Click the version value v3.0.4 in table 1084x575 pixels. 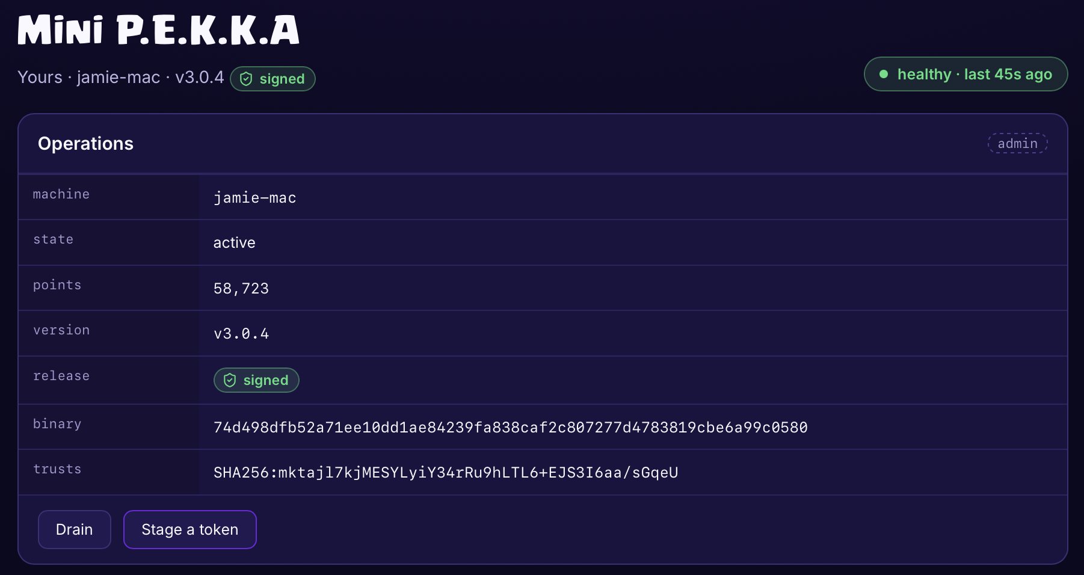241,333
